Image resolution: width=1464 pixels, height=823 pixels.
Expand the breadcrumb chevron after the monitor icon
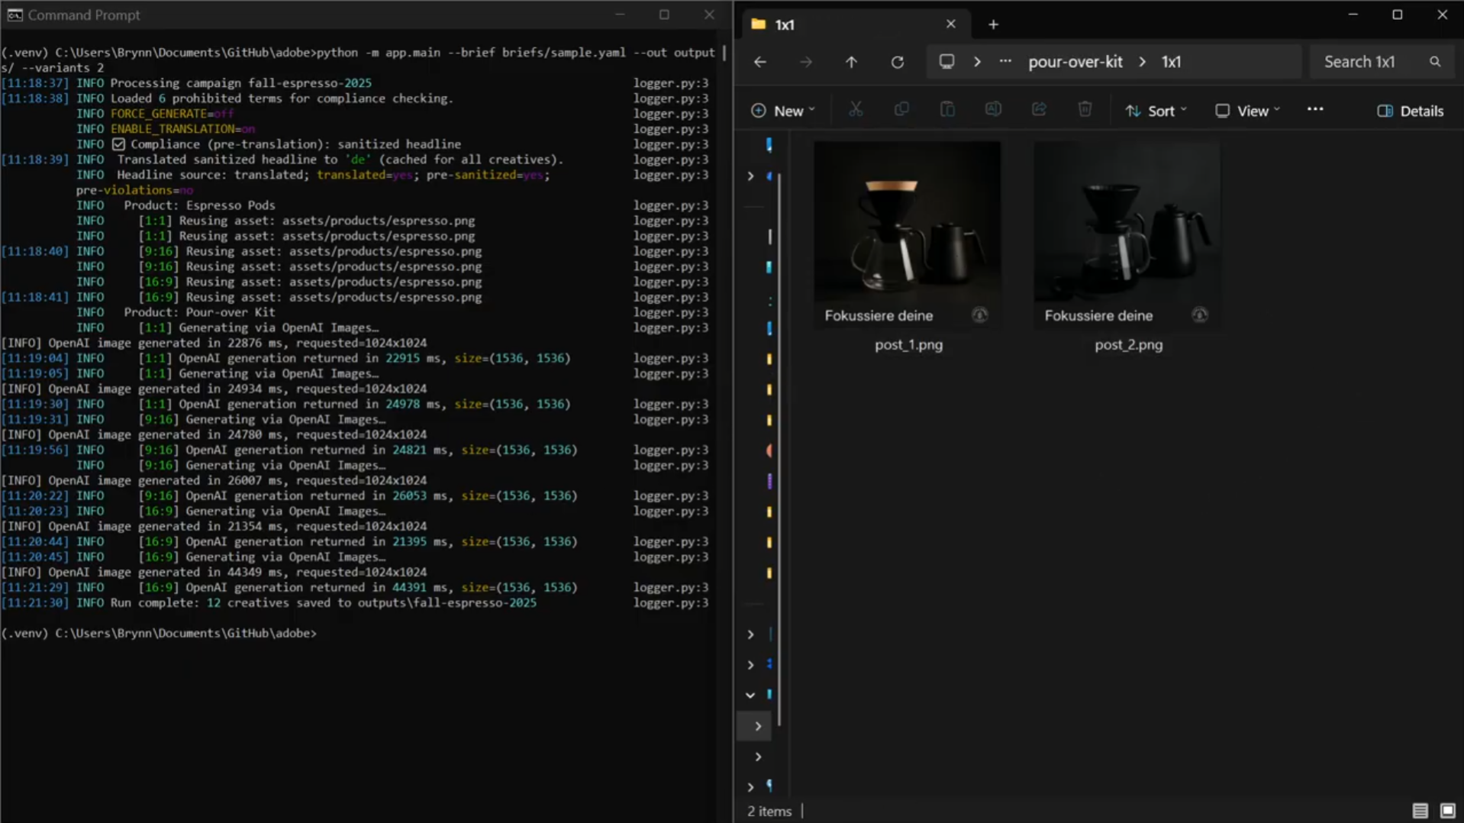click(x=977, y=62)
